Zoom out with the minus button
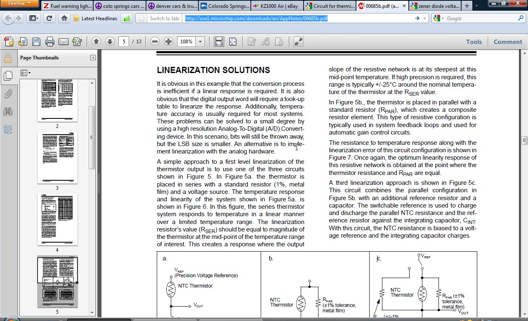 click(155, 42)
